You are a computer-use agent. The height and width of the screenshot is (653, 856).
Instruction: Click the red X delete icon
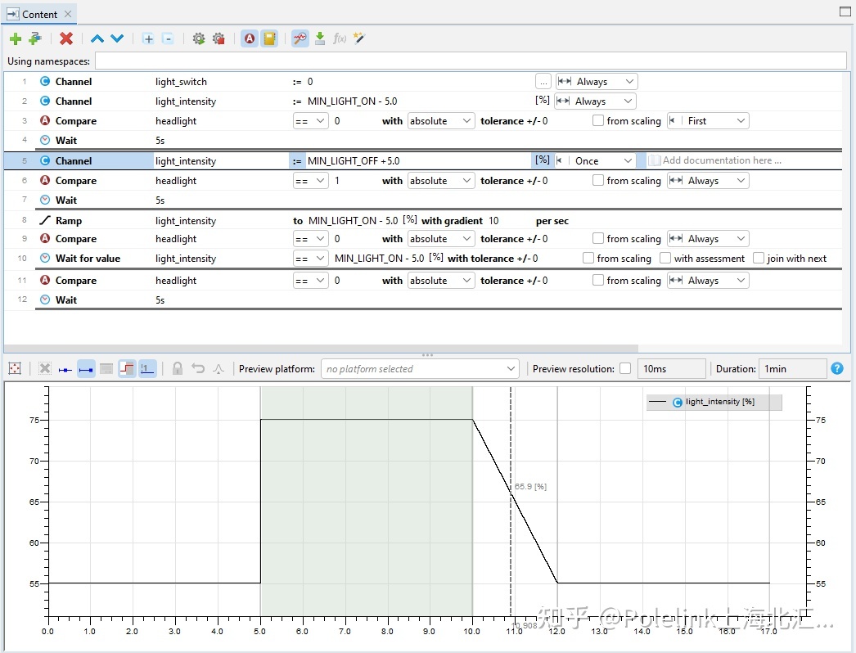pyautogui.click(x=66, y=38)
